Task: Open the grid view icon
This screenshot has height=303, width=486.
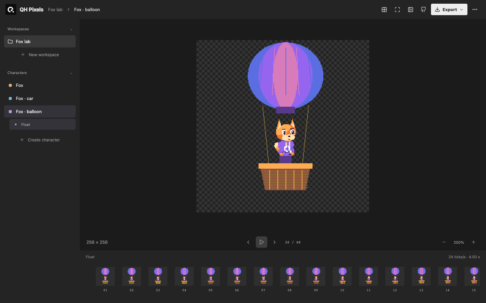Action: (x=384, y=9)
